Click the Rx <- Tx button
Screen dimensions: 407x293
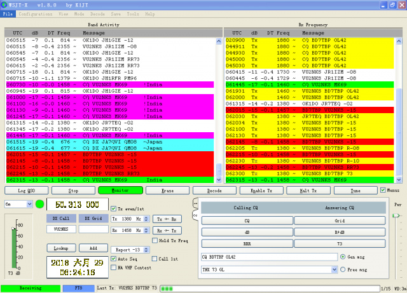pos(167,231)
